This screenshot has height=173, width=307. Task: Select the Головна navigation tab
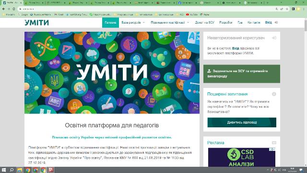coord(110,23)
